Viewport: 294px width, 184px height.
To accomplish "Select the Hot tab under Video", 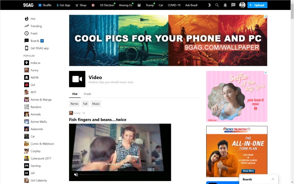I will point(75,94).
